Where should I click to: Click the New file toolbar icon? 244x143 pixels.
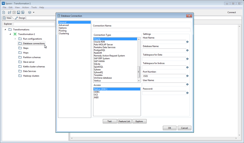(x=4, y=12)
